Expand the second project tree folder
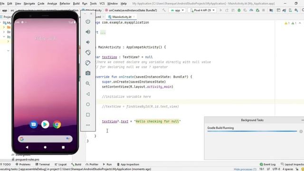This screenshot has width=304, height=171. tap(4, 32)
